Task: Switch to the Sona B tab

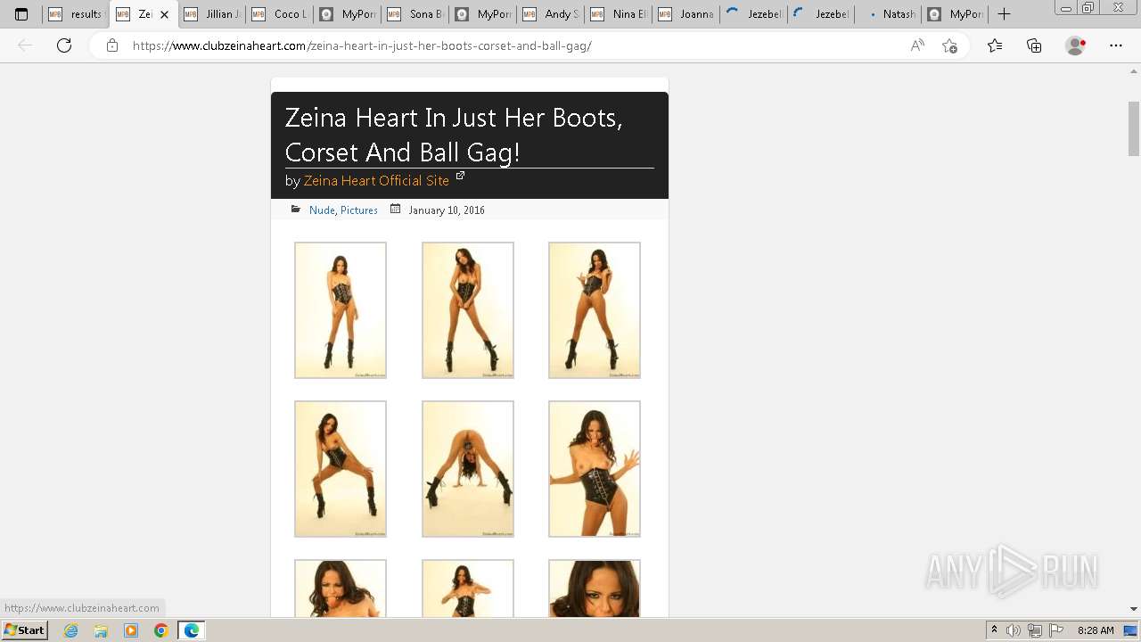Action: click(415, 14)
